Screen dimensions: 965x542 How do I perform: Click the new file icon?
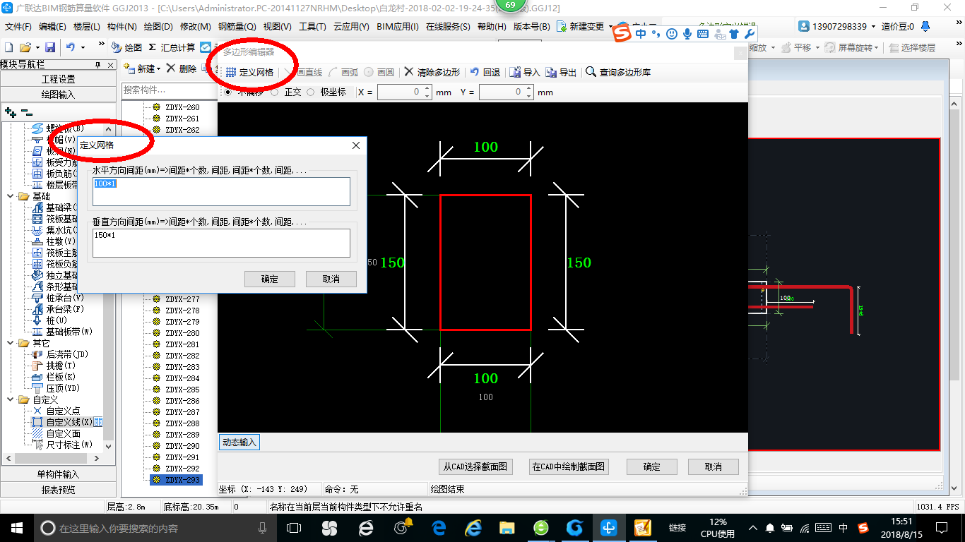point(8,47)
